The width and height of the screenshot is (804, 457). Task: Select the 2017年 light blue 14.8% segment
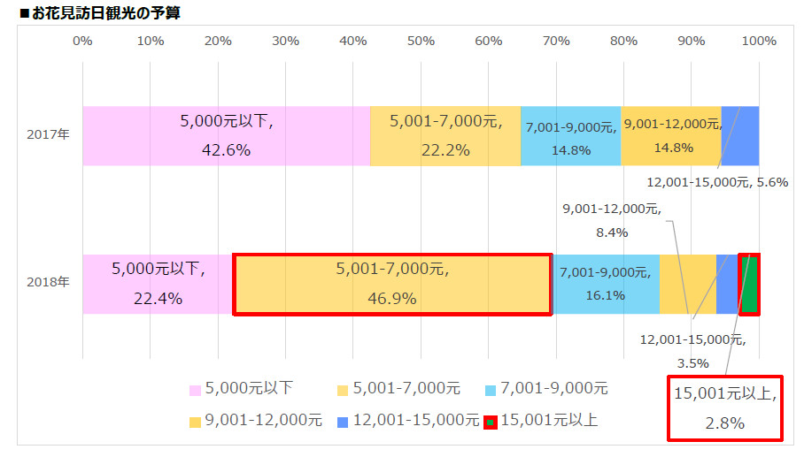coord(569,135)
